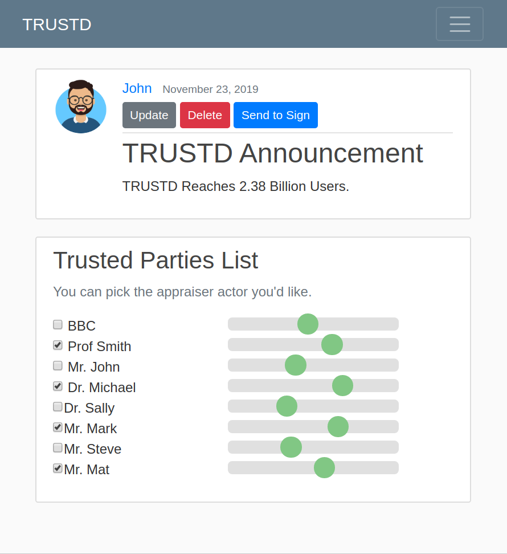The width and height of the screenshot is (507, 554).
Task: Enable the Mr. John checkbox
Action: click(58, 365)
